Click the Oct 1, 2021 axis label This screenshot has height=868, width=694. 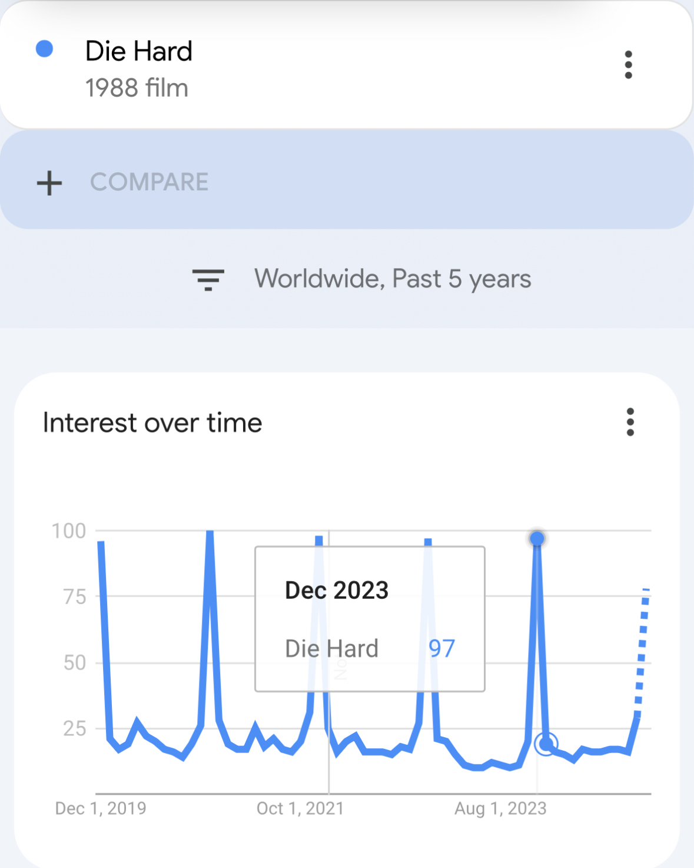click(300, 808)
